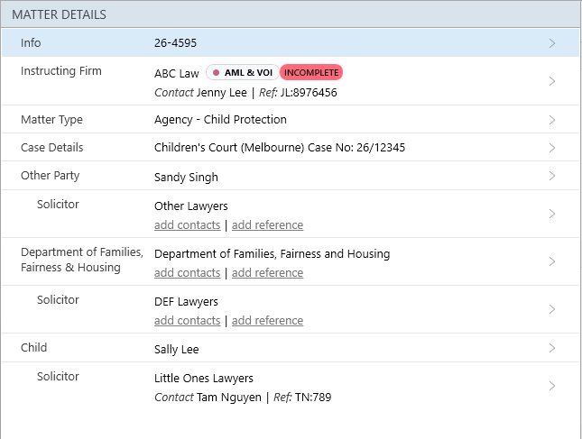Open chevron for Little Ones Lawyers row
This screenshot has height=439, width=582.
click(x=552, y=386)
